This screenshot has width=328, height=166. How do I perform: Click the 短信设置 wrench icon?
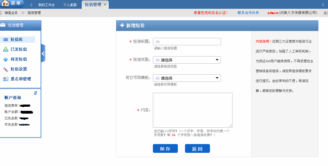5,69
